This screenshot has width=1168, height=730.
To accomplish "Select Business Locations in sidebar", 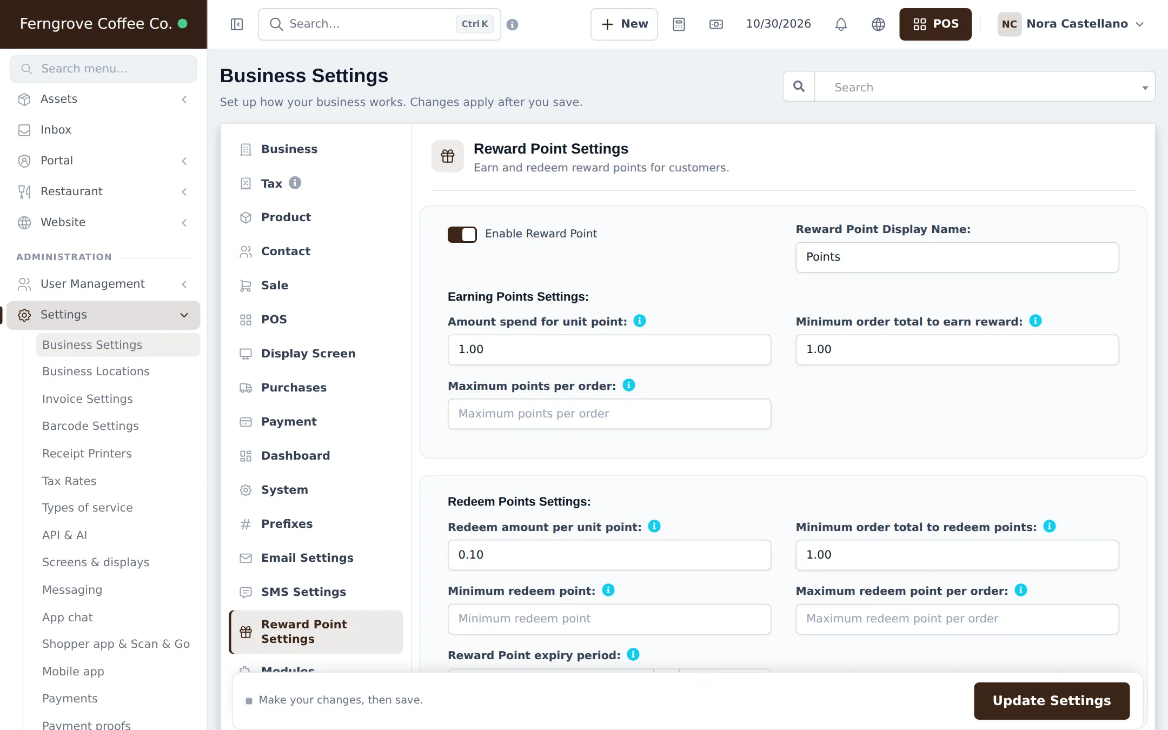I will (x=96, y=371).
